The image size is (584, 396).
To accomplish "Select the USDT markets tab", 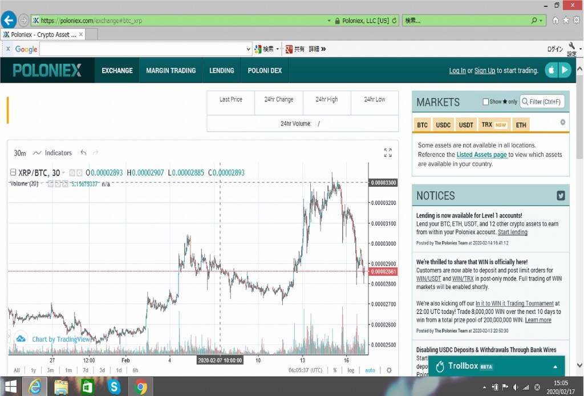I will pos(466,125).
